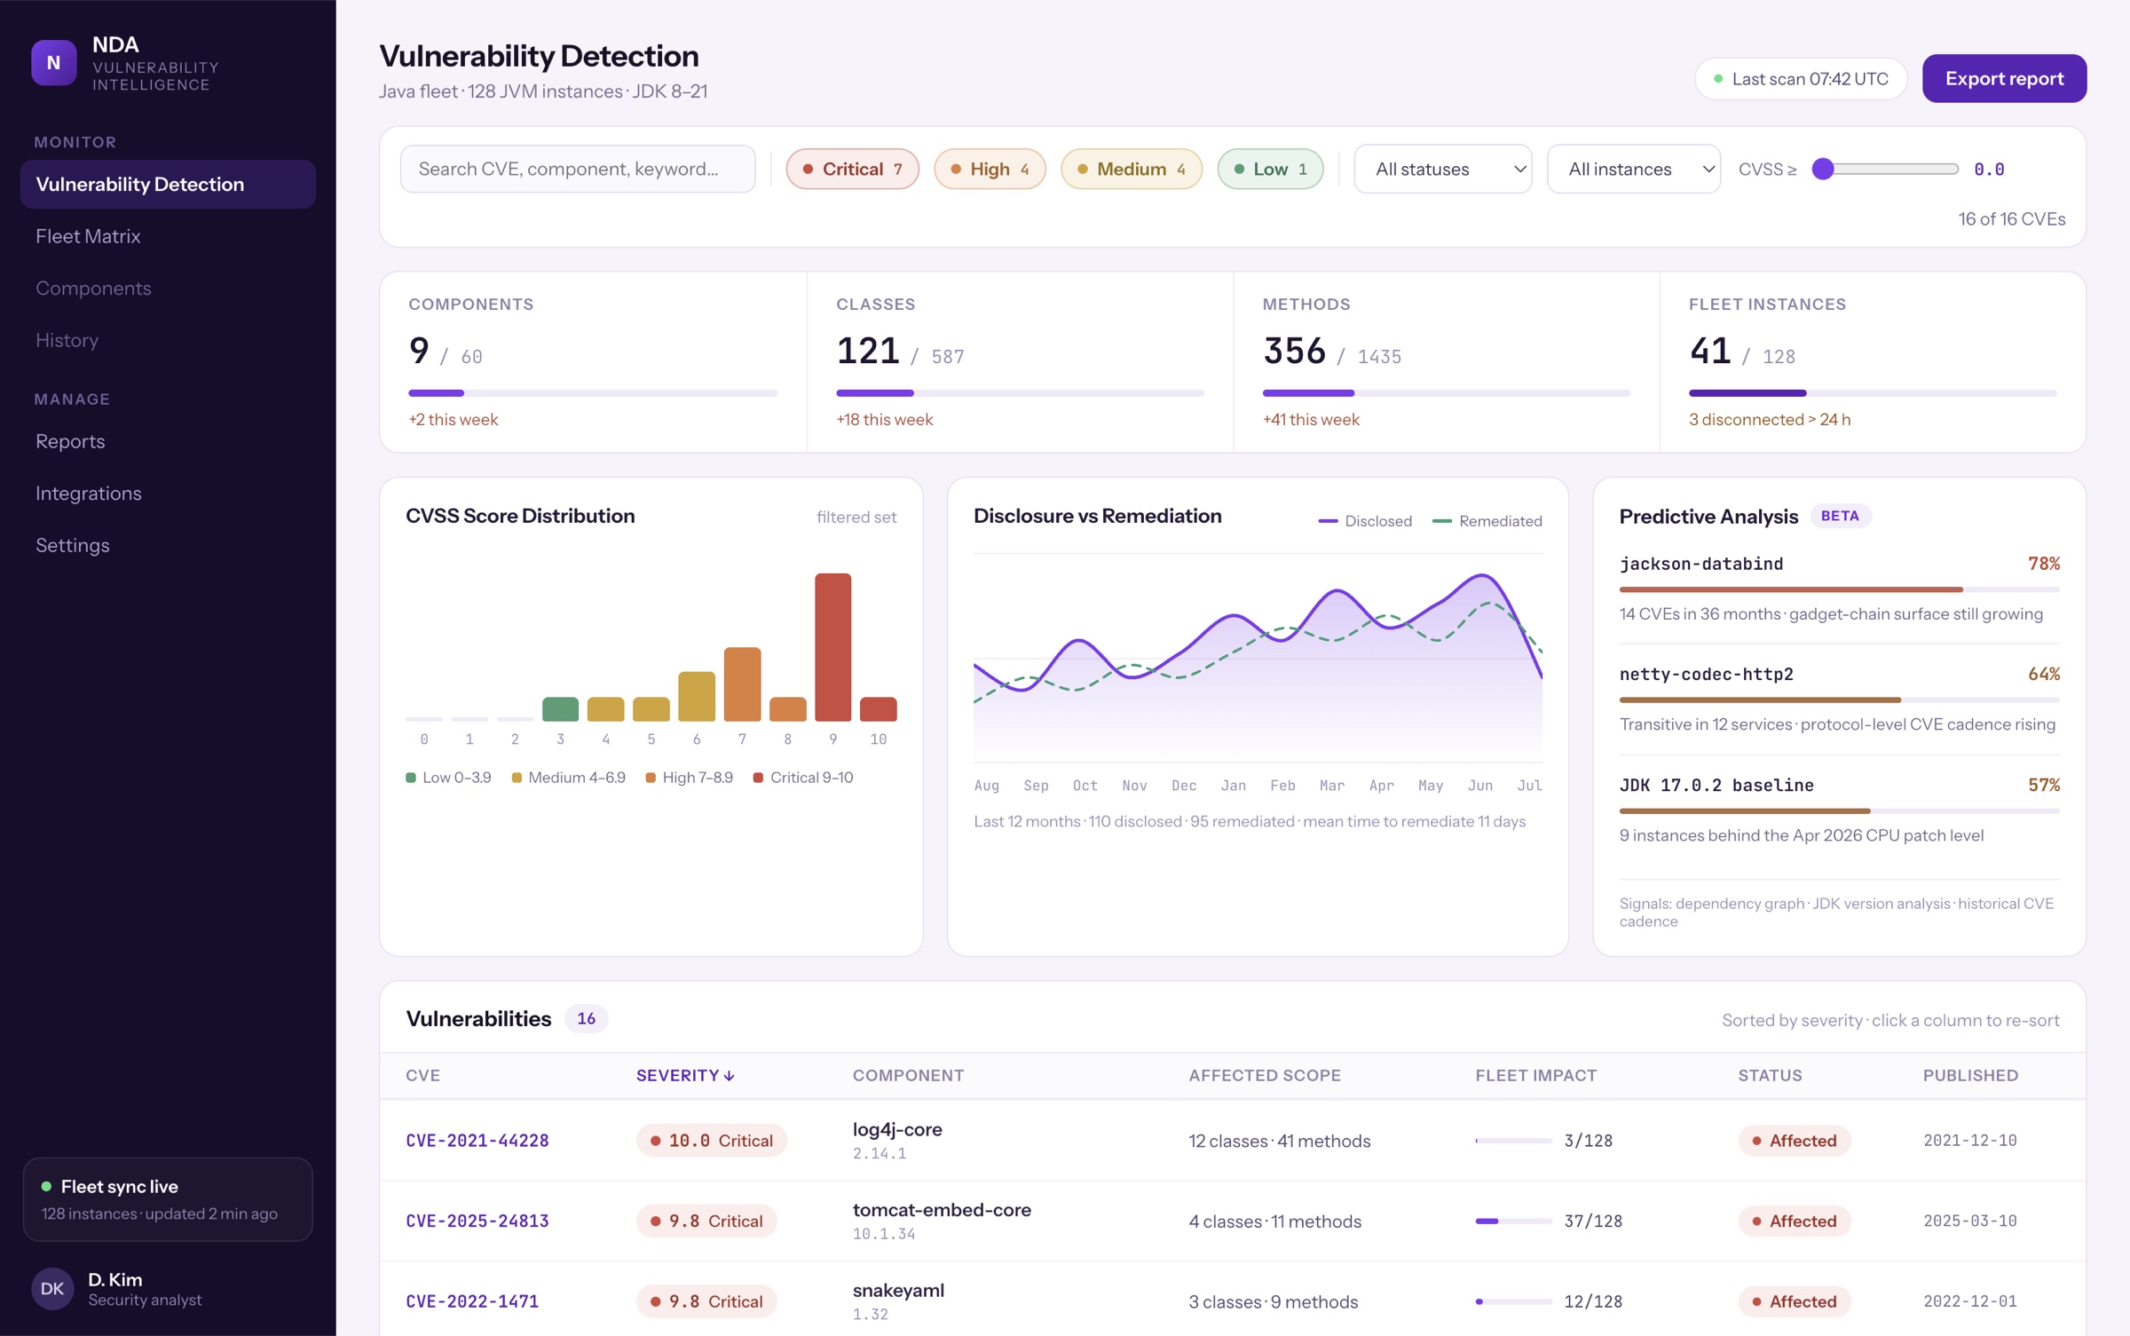Open Vulnerability Detection in sidebar
This screenshot has width=2130, height=1336.
coord(168,184)
